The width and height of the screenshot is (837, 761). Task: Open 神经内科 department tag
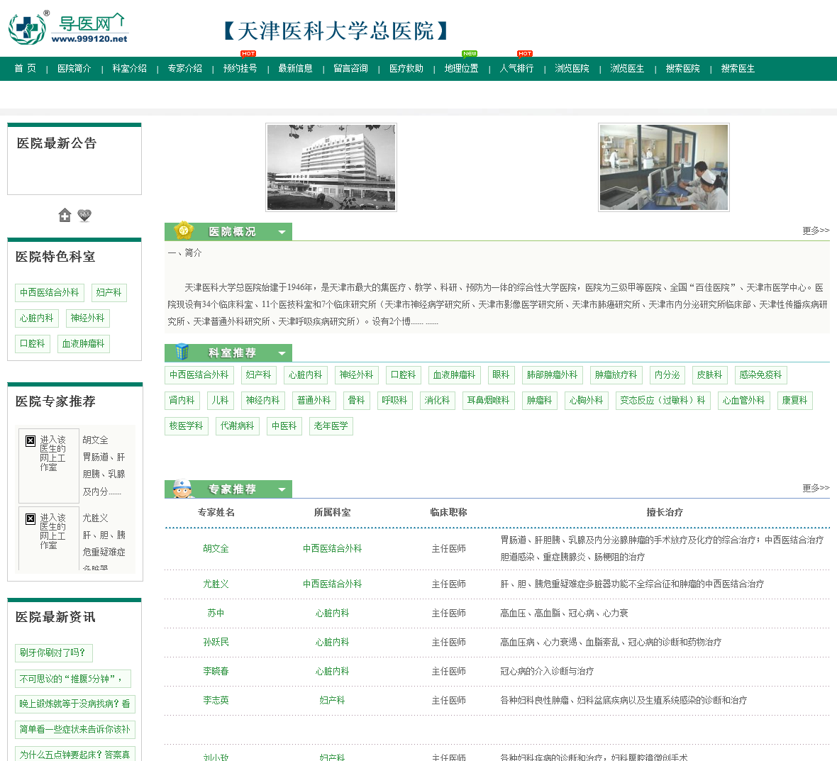click(x=262, y=400)
